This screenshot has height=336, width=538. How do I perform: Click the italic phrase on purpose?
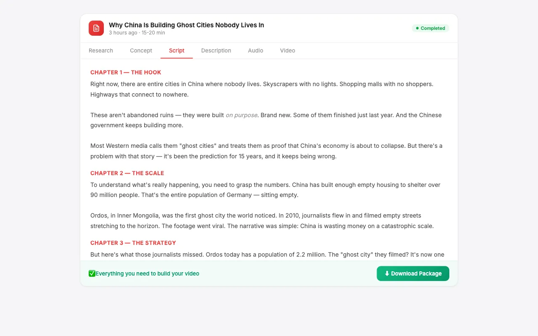[x=241, y=115]
